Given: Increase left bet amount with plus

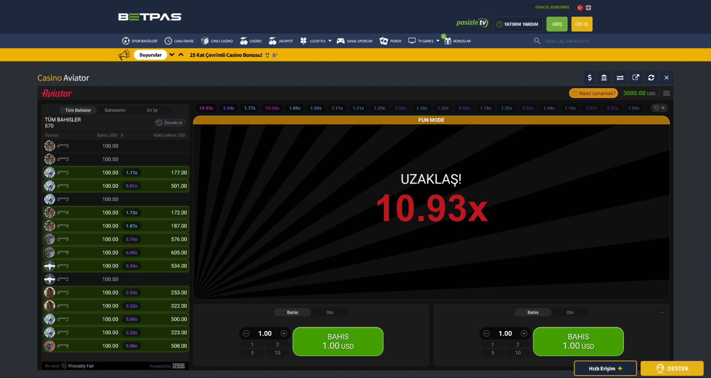Looking at the screenshot, I should (x=284, y=333).
